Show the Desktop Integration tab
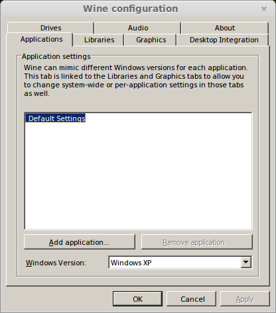This screenshot has width=276, height=313. click(224, 40)
